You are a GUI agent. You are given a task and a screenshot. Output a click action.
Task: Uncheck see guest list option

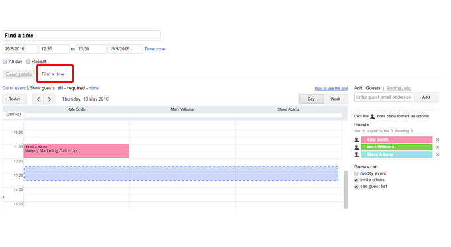356,187
